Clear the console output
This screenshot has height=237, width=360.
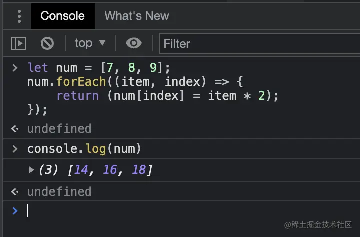pyautogui.click(x=47, y=43)
